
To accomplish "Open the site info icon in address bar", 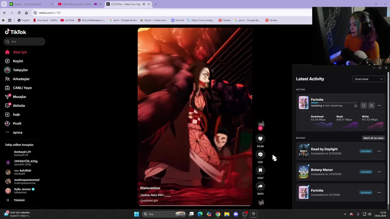I will [x=35, y=13].
